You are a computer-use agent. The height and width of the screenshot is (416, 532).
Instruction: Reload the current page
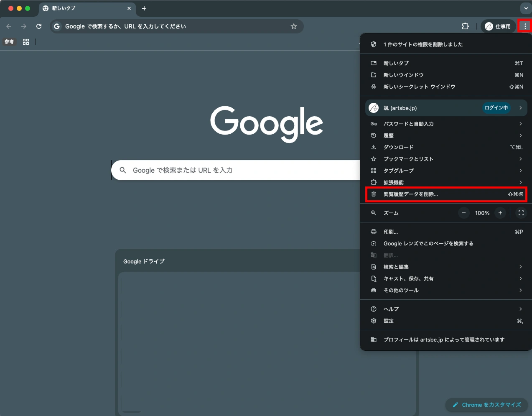pyautogui.click(x=39, y=26)
